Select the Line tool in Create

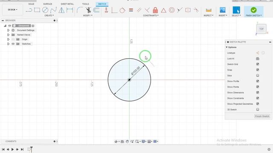(29, 10)
